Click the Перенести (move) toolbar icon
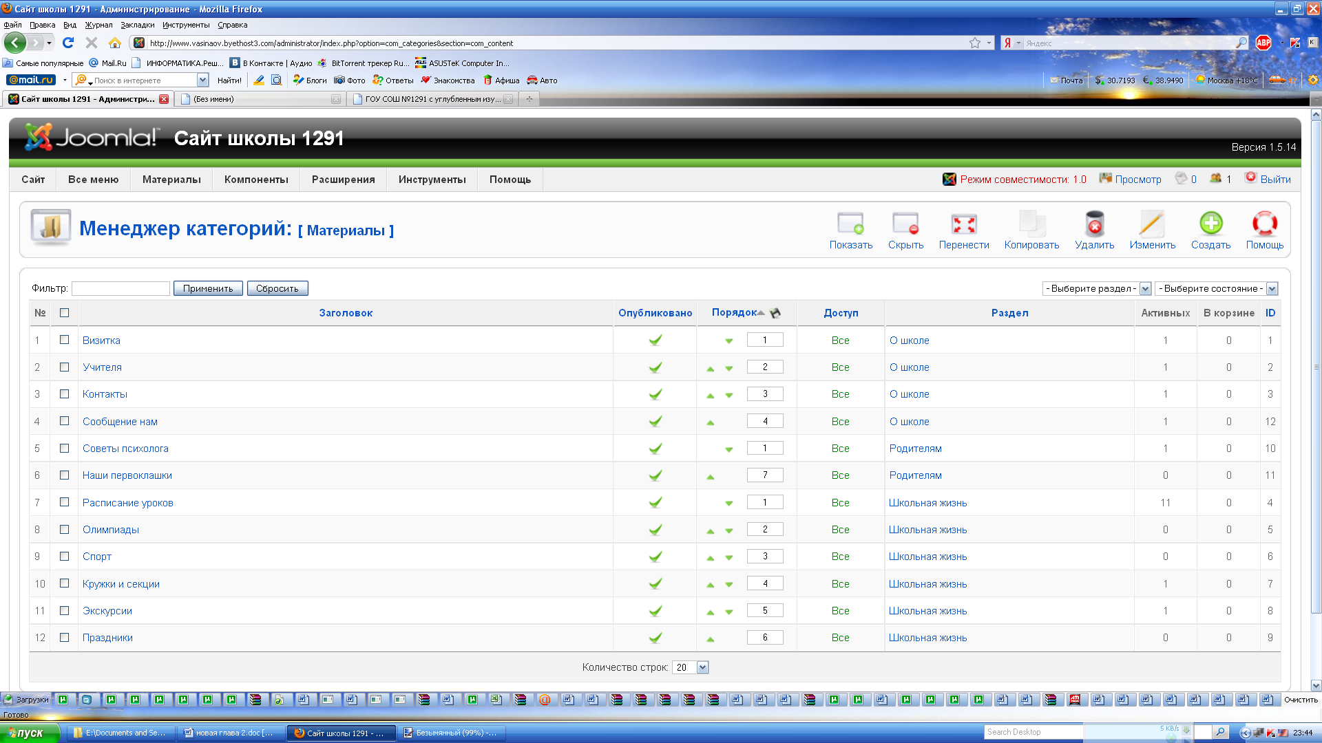This screenshot has width=1322, height=743. 963,224
